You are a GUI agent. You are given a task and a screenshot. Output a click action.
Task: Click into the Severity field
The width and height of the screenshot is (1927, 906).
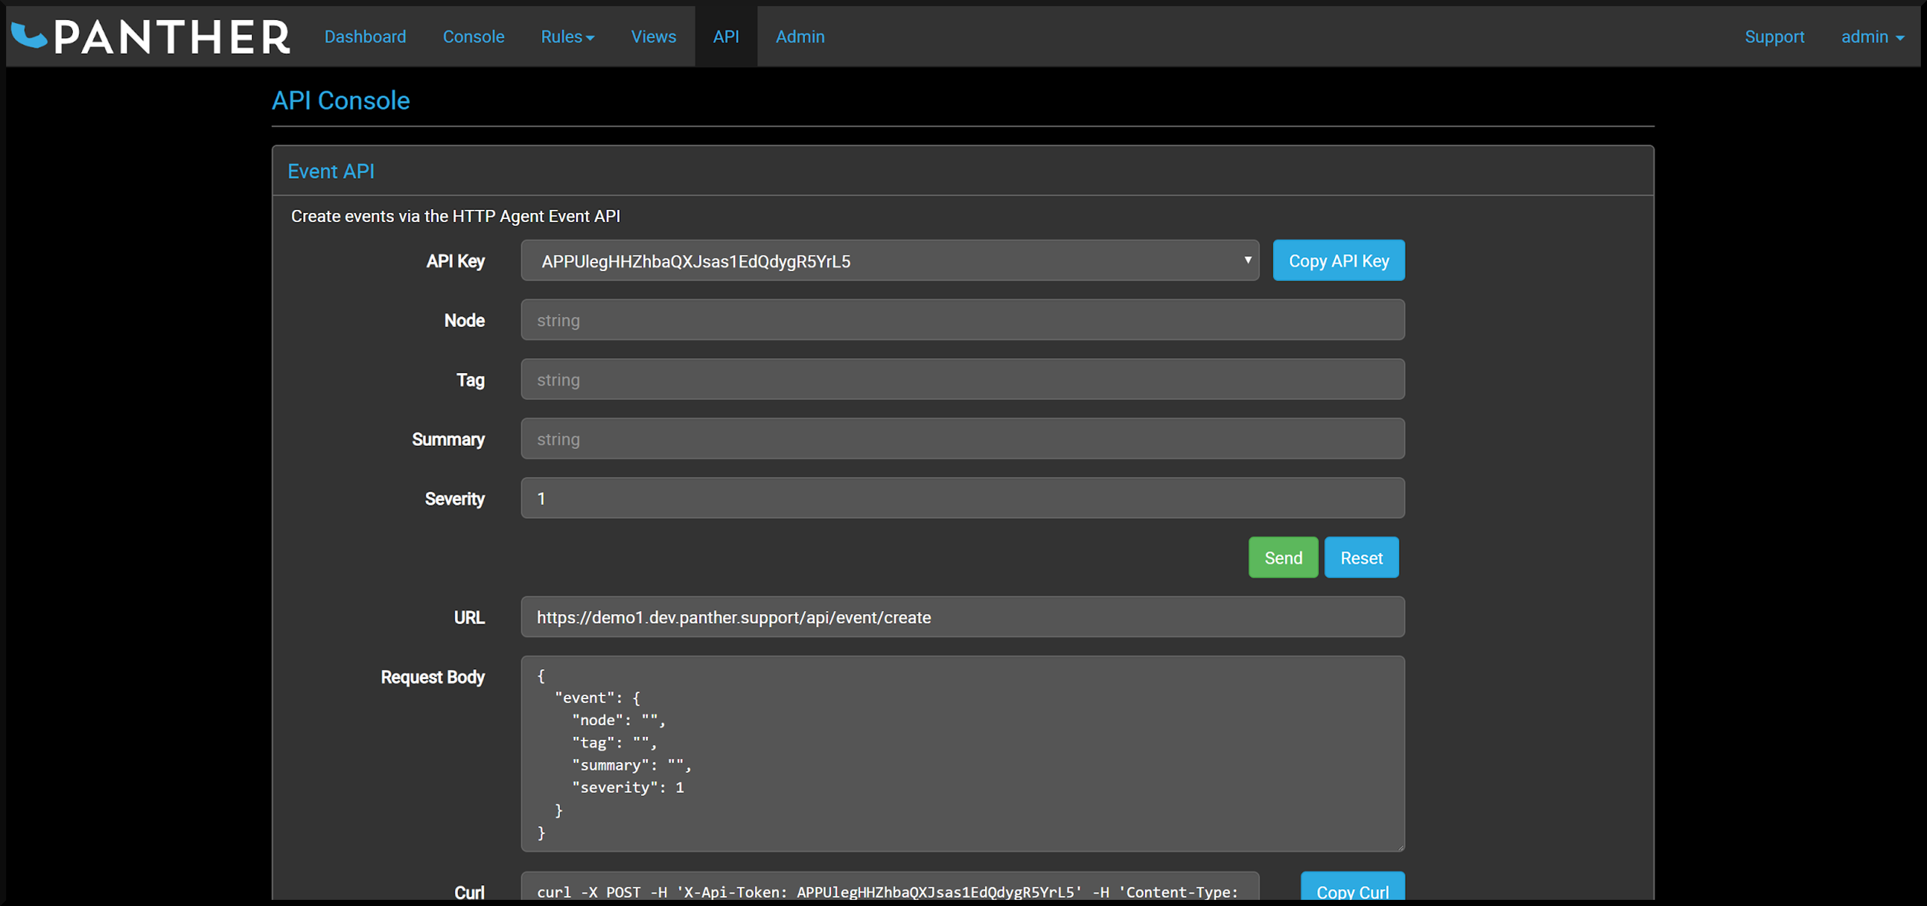click(x=963, y=499)
